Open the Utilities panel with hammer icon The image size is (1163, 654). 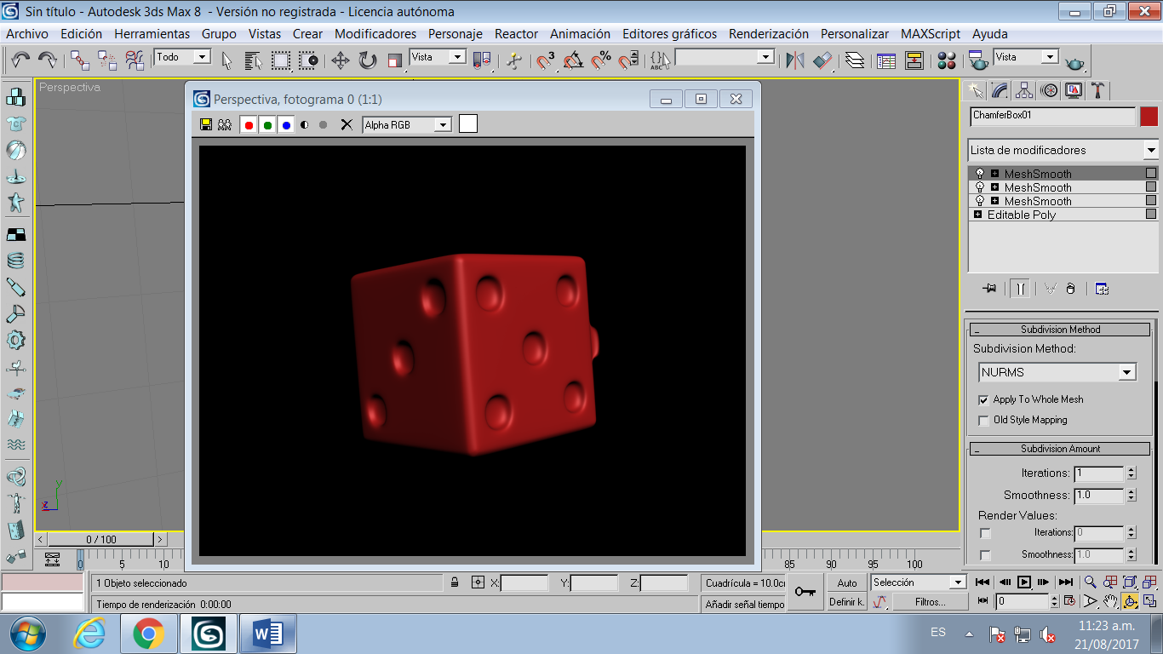(x=1098, y=90)
